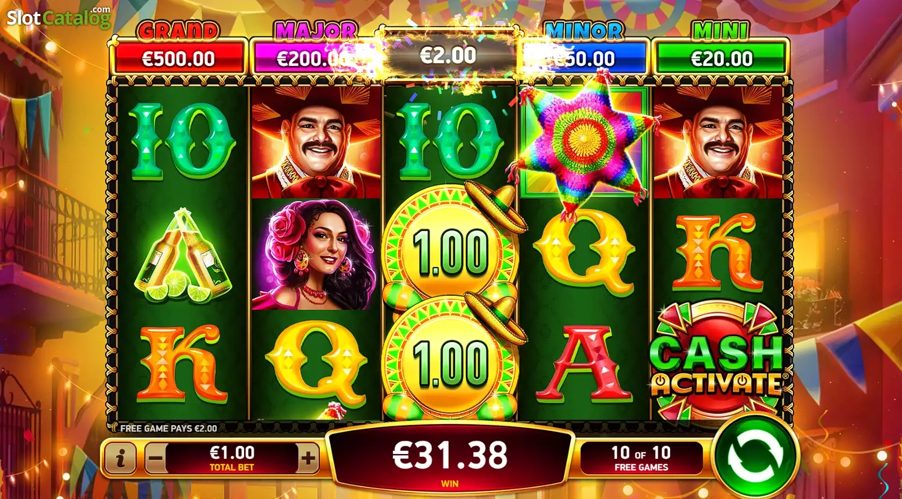Open SlotCatalog.com logo link
This screenshot has width=902, height=499.
(x=58, y=17)
